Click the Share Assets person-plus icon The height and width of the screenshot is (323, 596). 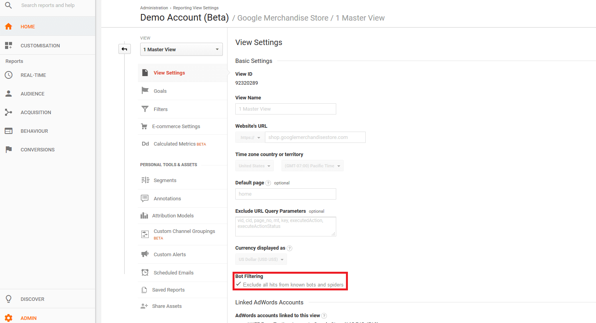[x=144, y=306]
